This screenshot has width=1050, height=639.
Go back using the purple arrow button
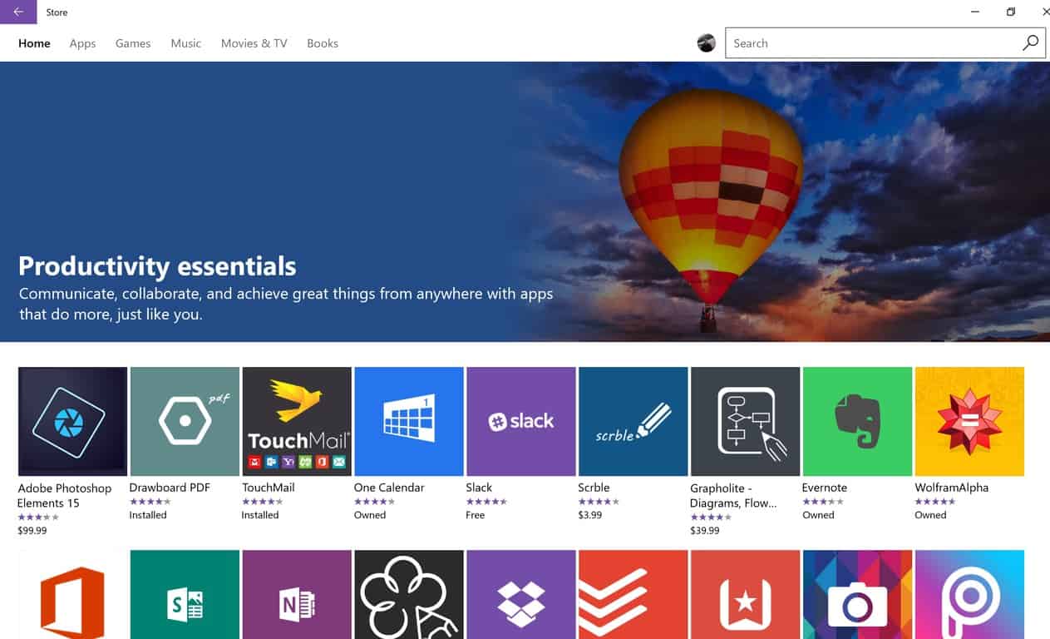pyautogui.click(x=18, y=12)
